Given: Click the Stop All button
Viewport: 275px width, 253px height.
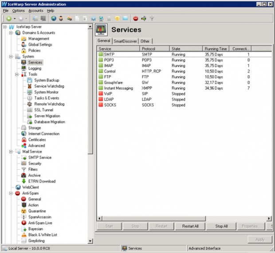Looking at the screenshot, I should (221, 226).
